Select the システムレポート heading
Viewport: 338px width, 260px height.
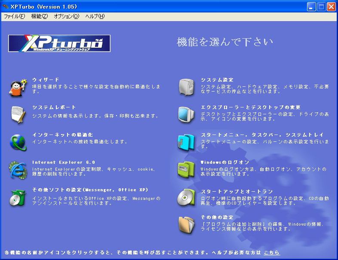coord(54,107)
